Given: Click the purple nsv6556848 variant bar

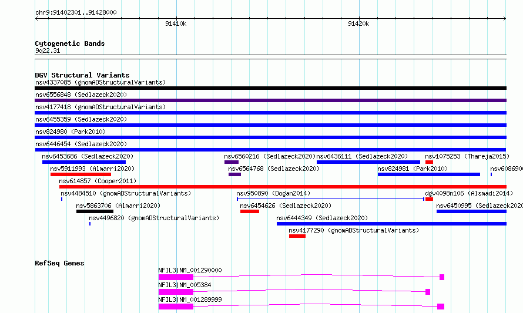Looking at the screenshot, I should point(270,100).
